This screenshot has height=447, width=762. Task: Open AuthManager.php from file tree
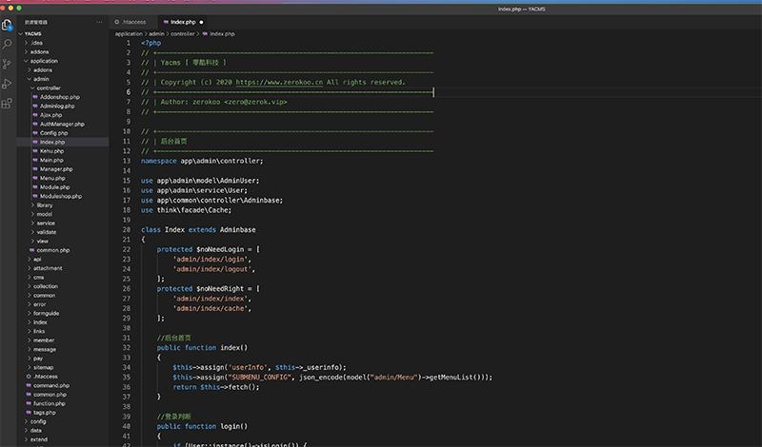pyautogui.click(x=62, y=124)
